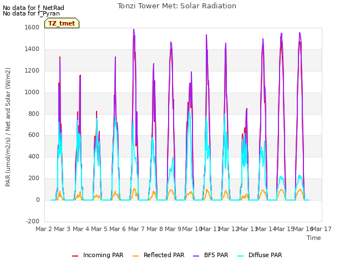The image size is (355, 266).
Task: Click the 200 y-axis tick label
Action: pos(34,178)
